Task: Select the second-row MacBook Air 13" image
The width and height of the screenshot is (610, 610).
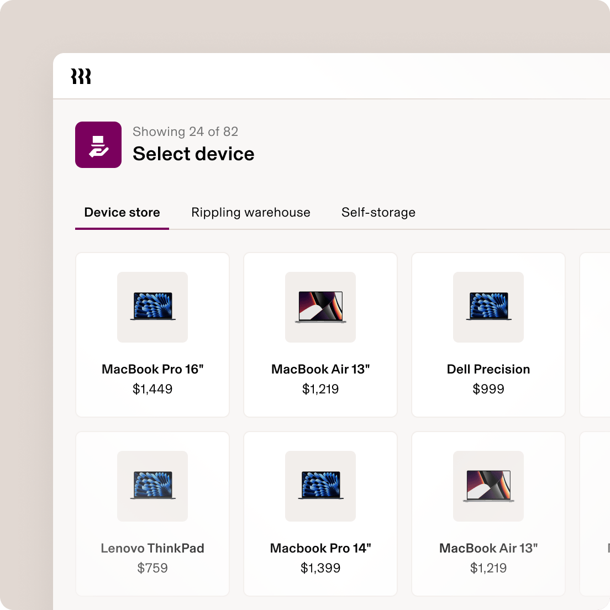Action: tap(488, 486)
